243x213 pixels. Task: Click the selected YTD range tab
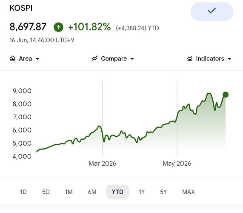pos(117,192)
